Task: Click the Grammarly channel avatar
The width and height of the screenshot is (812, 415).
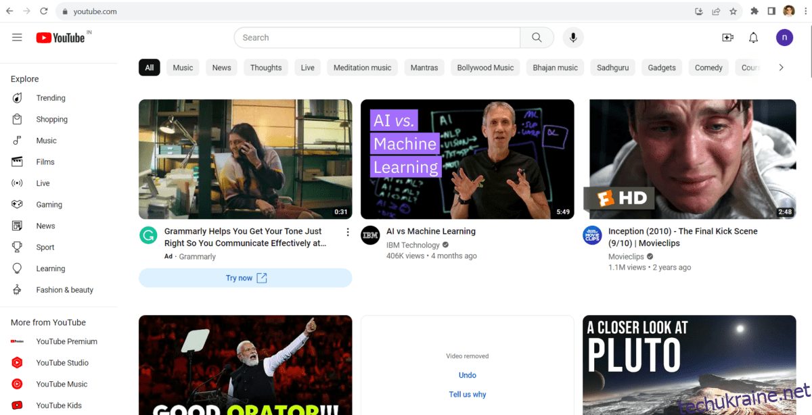Action: (x=148, y=235)
